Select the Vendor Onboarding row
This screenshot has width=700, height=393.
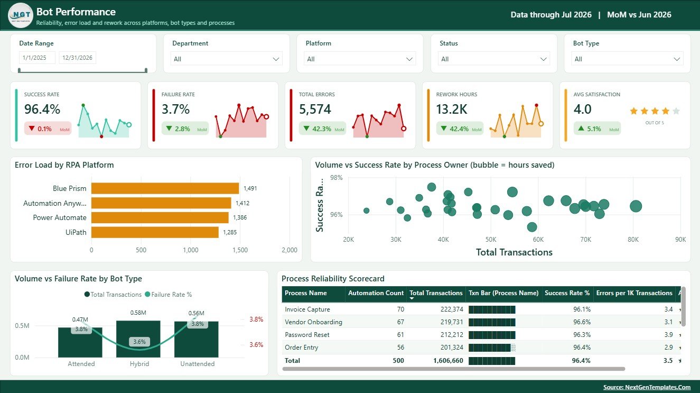[481, 322]
